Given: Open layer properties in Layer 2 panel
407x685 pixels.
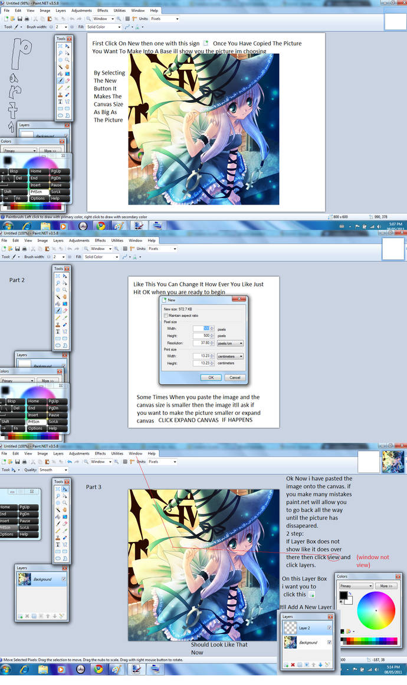Looking at the screenshot, I should [327, 665].
